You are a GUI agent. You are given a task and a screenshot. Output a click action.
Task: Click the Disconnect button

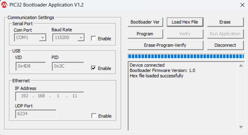(x=225, y=45)
